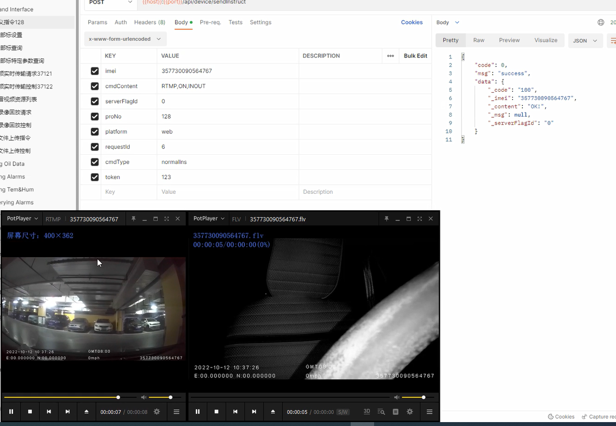Image resolution: width=616 pixels, height=426 pixels.
Task: Click next track button in FLV player
Action: [x=254, y=412]
